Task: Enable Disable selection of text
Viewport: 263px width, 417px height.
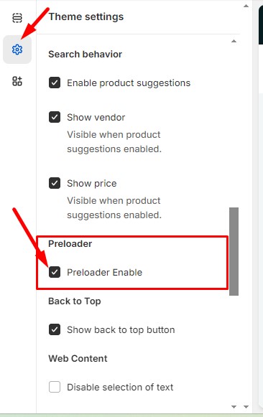Action: coord(55,387)
